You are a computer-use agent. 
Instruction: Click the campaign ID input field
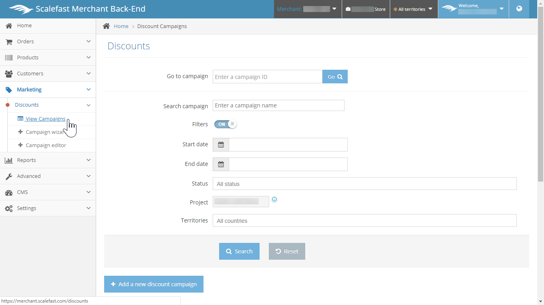[x=267, y=77]
